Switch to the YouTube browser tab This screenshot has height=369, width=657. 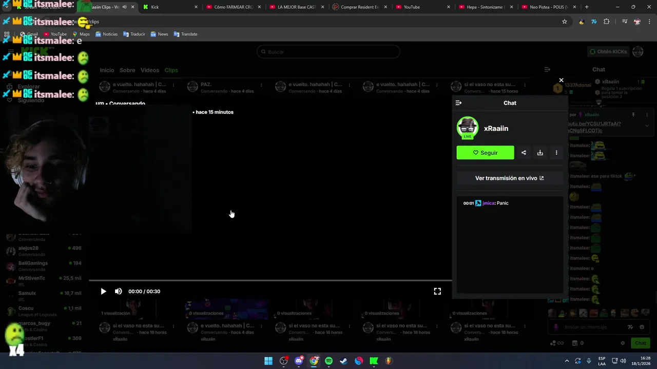pos(423,7)
